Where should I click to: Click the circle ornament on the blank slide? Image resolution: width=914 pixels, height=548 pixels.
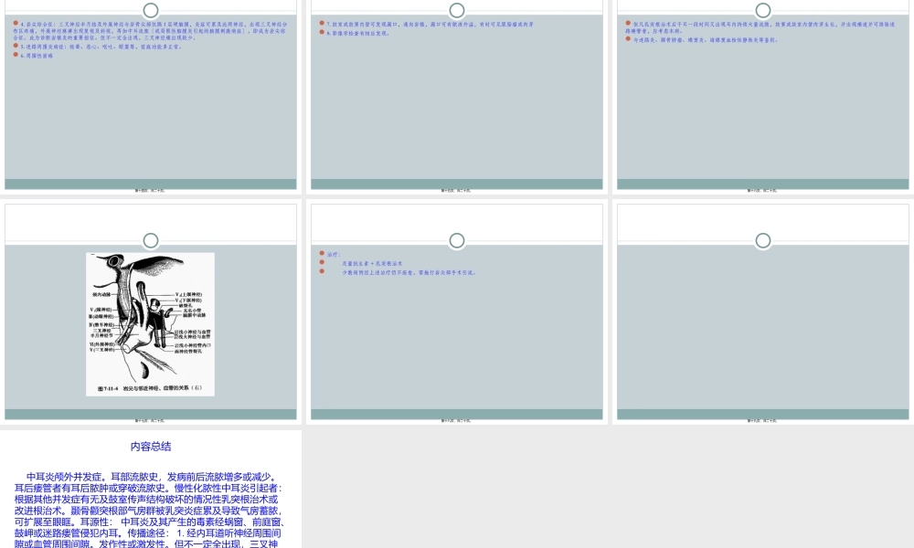pyautogui.click(x=763, y=240)
